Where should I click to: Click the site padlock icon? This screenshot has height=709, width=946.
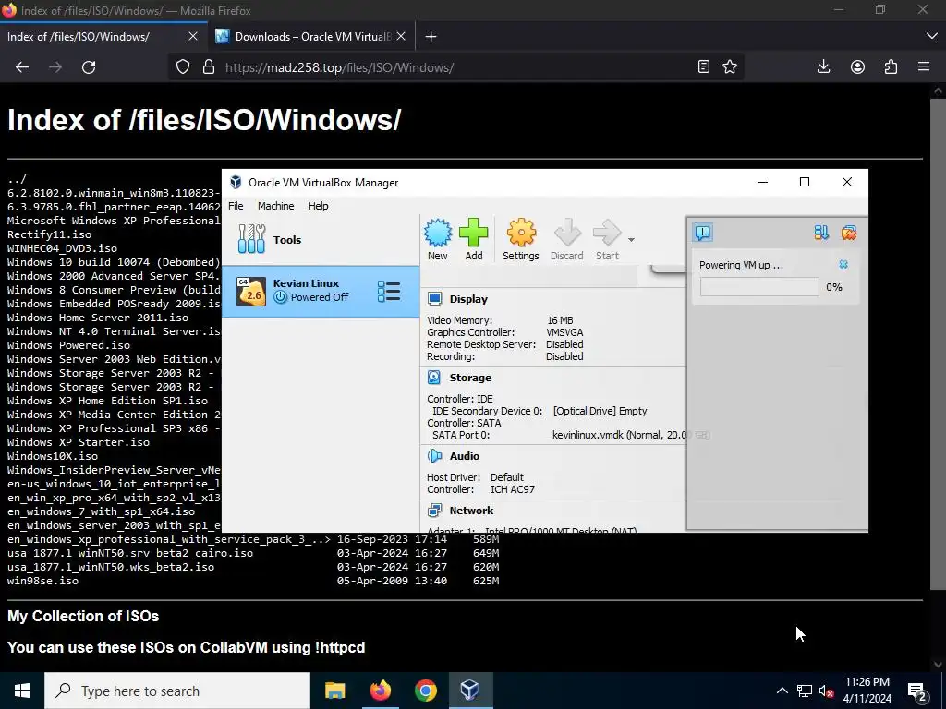[209, 66]
